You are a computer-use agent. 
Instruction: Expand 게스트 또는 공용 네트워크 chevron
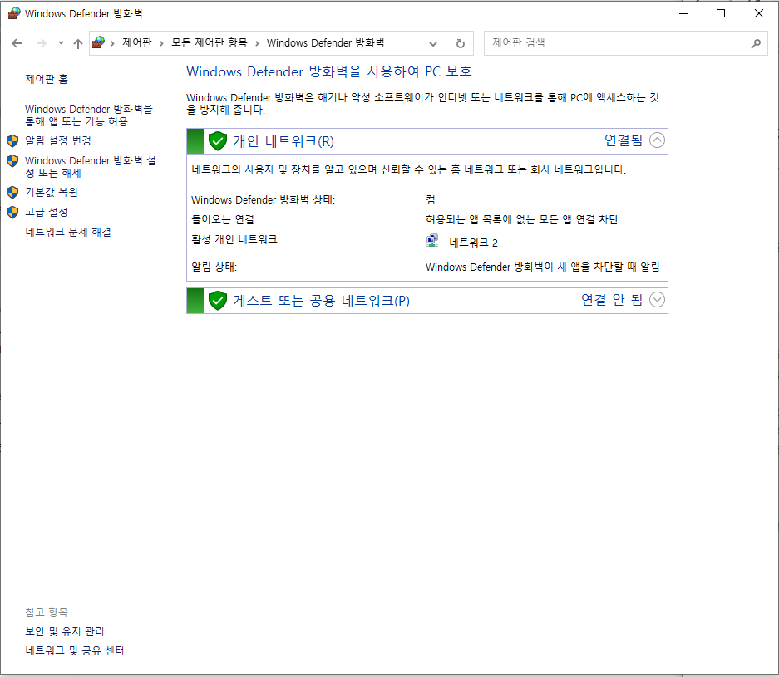click(x=657, y=300)
